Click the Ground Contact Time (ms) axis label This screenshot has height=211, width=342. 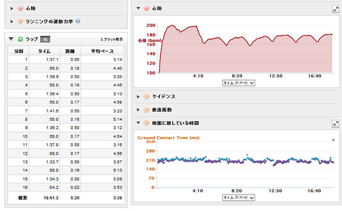coord(169,138)
